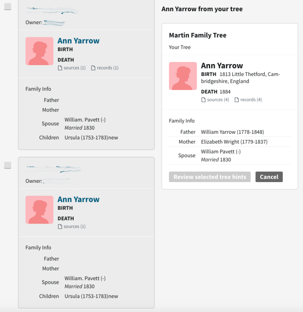Click the records document icon on the first Ann Yarrow card
303x312 pixels.
(x=93, y=68)
